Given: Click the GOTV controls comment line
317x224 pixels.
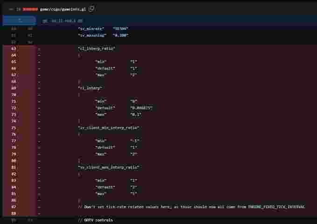Looking at the screenshot, I should pos(96,220).
